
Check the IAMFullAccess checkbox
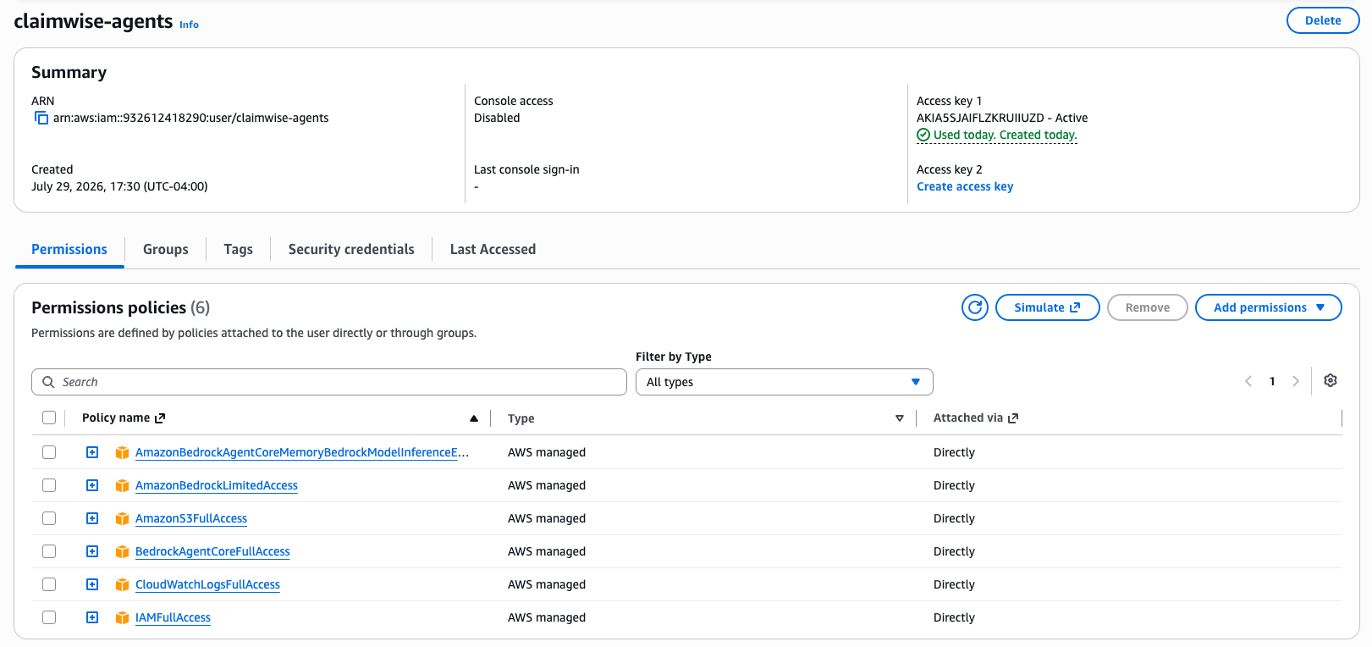49,617
